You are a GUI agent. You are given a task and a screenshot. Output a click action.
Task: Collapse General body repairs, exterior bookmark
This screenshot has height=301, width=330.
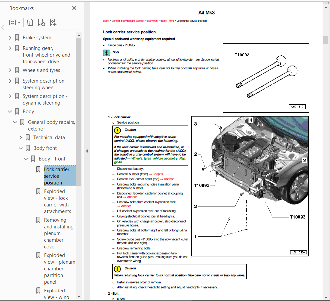click(x=15, y=122)
